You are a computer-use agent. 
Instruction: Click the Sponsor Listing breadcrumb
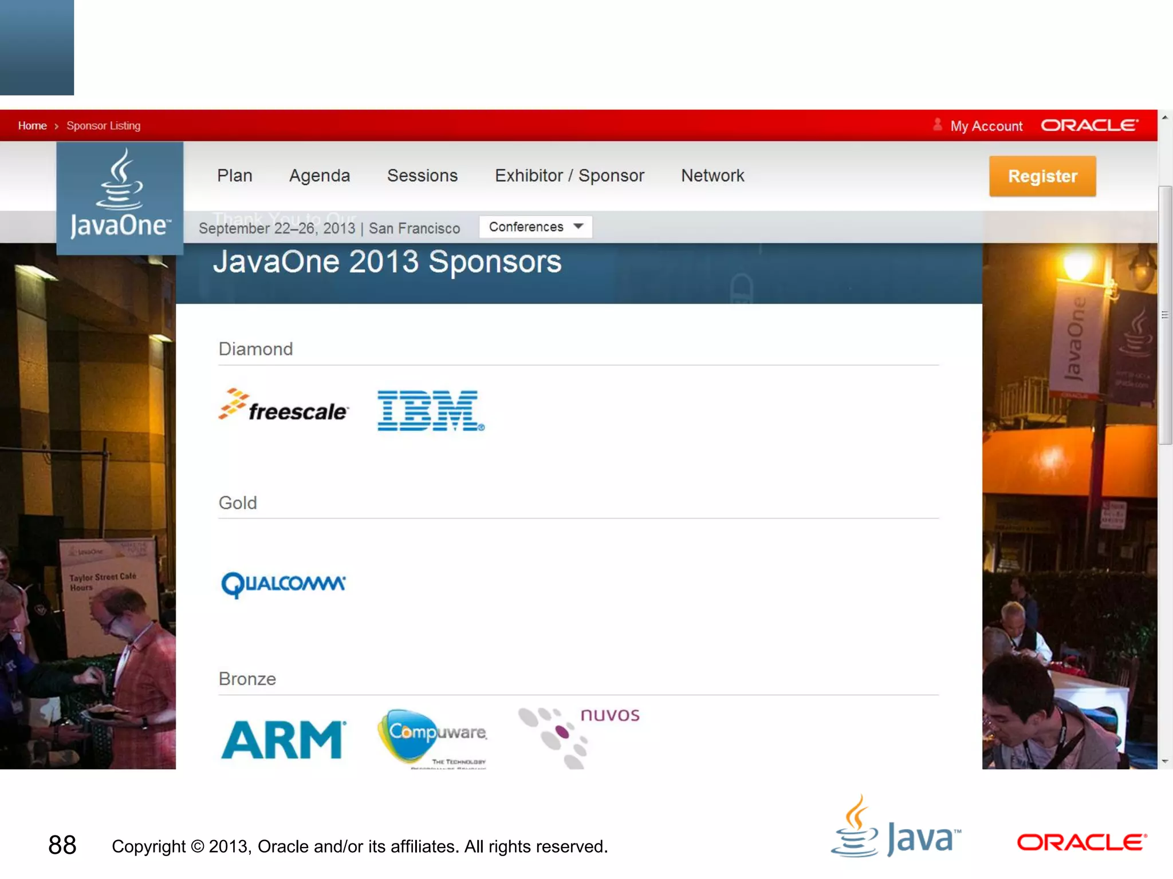point(103,125)
